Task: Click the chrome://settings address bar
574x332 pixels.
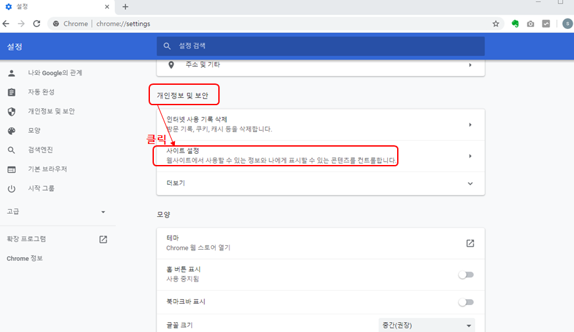Action: (275, 24)
